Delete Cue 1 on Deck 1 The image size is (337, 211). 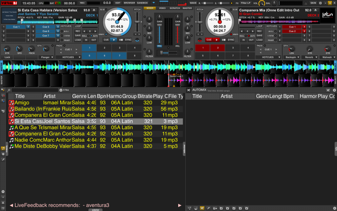[28, 27]
